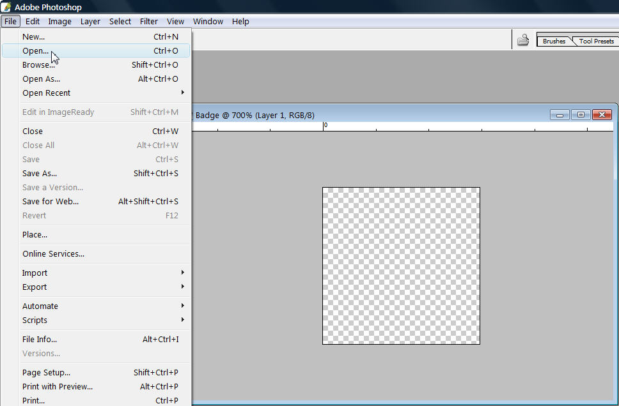This screenshot has width=619, height=406.
Task: Open the Edit menu
Action: click(33, 21)
